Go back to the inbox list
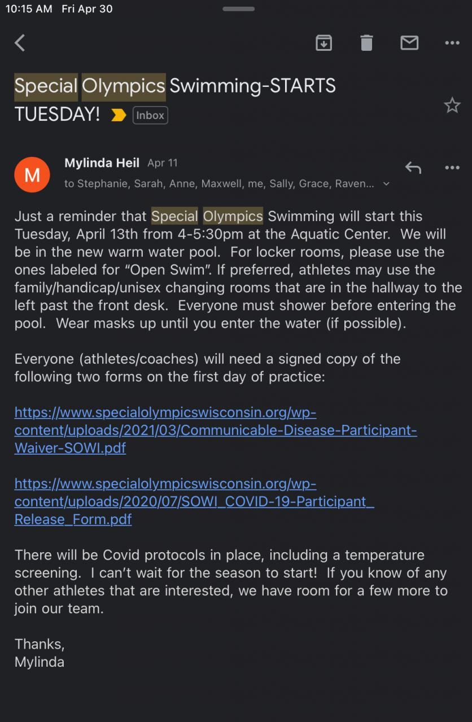Viewport: 472px width, 722px height. [20, 43]
